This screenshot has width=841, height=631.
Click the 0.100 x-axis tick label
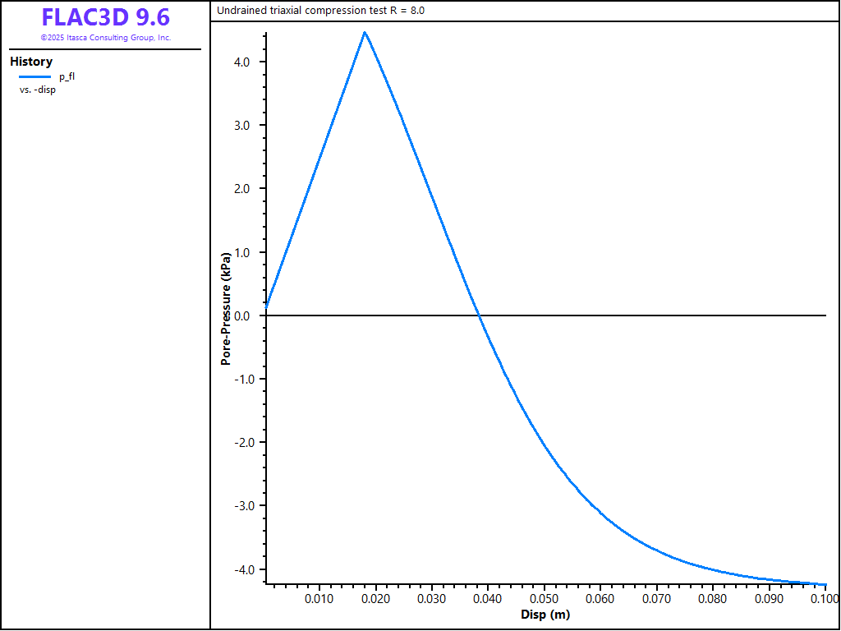coord(825,599)
